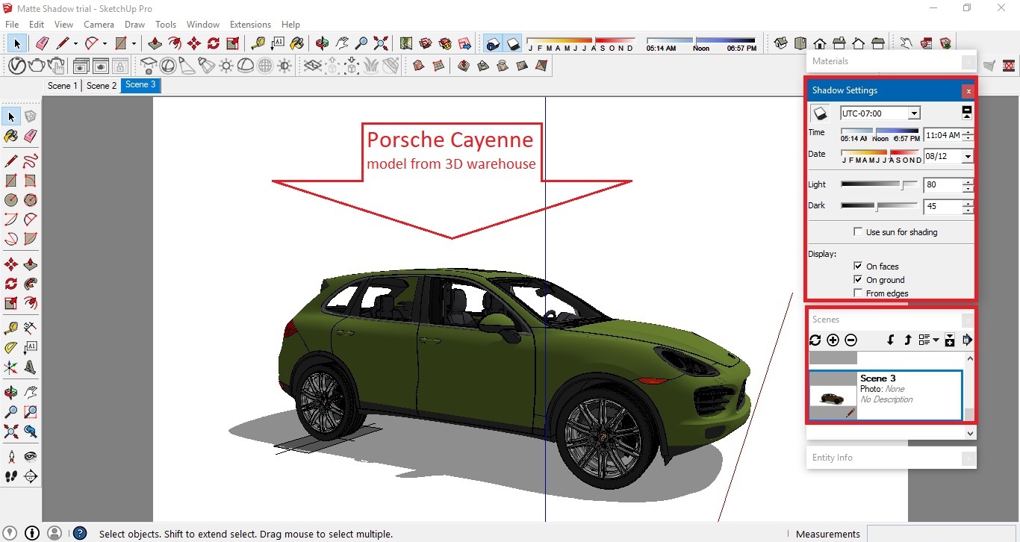Adjust the Dark slider in Shadow Settings
The image size is (1020, 542).
[x=879, y=206]
